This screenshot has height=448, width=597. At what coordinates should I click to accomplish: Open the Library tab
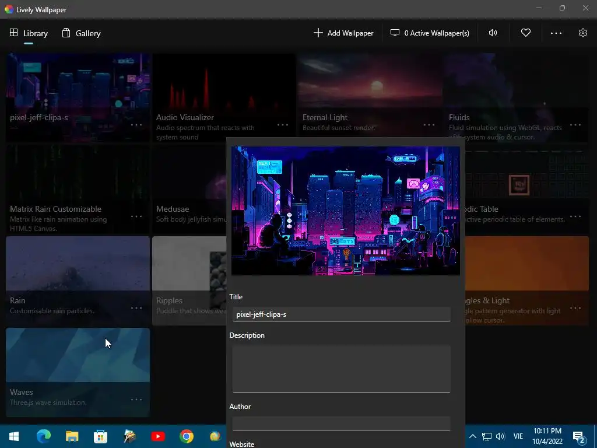[29, 33]
